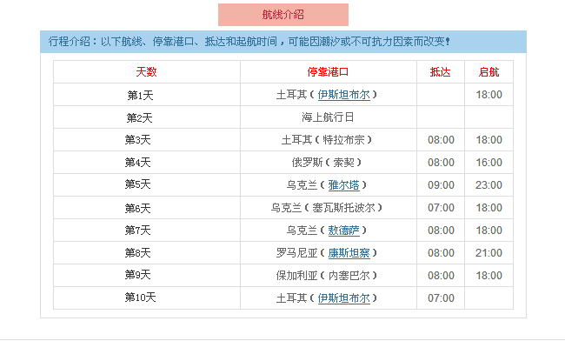Click the 行程介绍 notice banner
The height and width of the screenshot is (341, 565).
[283, 42]
